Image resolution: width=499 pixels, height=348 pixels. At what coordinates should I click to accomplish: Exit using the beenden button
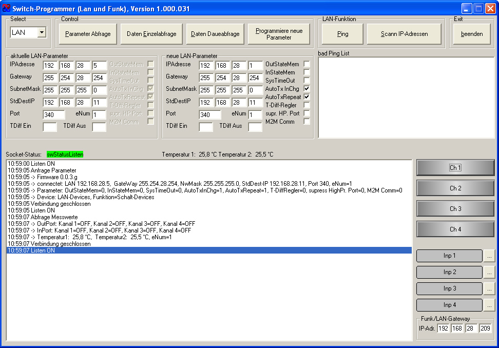[x=472, y=34]
